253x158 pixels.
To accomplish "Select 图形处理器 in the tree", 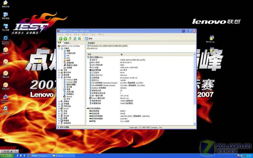I will pos(71,84).
